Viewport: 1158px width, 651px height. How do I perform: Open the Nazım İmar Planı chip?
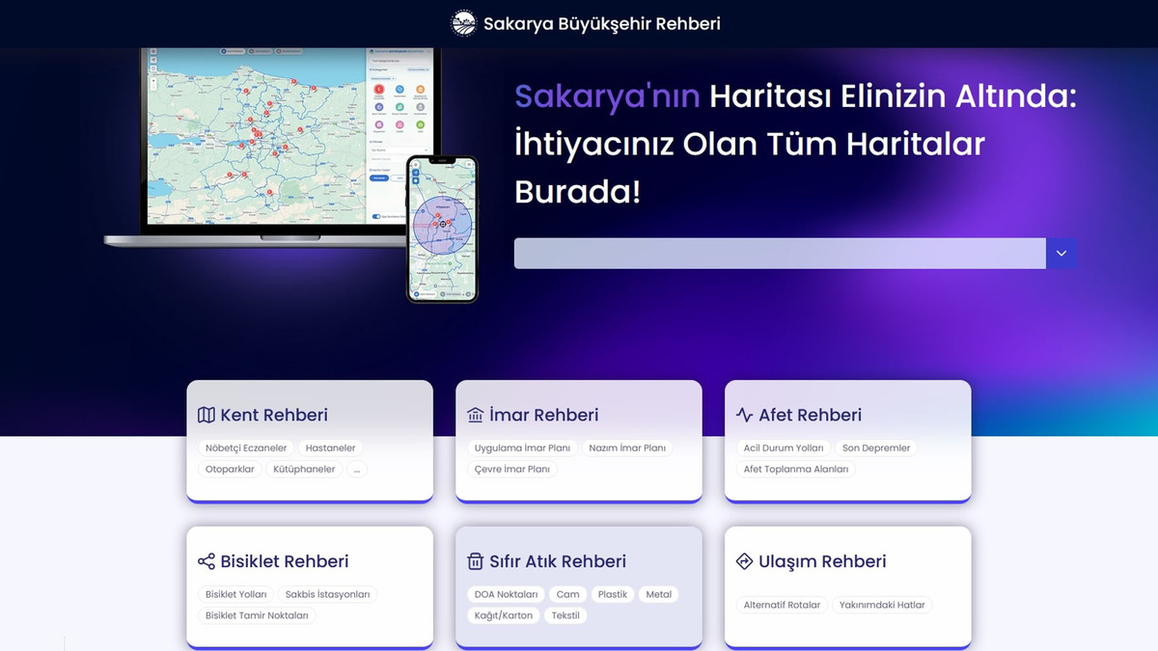[x=627, y=448]
